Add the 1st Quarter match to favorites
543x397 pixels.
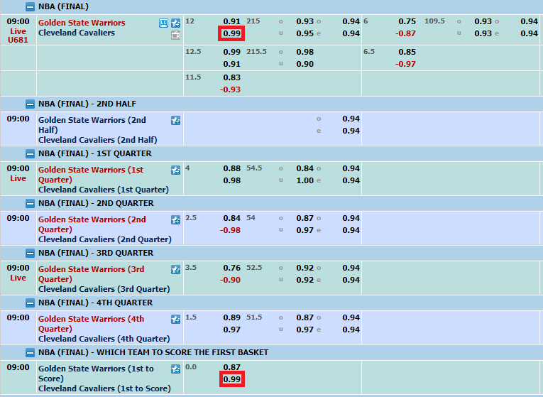[175, 170]
